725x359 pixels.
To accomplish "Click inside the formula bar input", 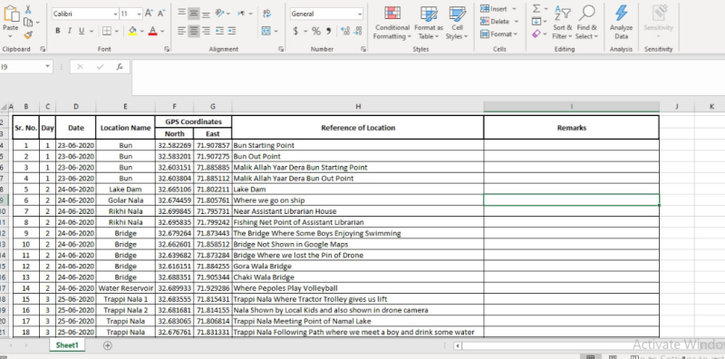I will click(428, 77).
